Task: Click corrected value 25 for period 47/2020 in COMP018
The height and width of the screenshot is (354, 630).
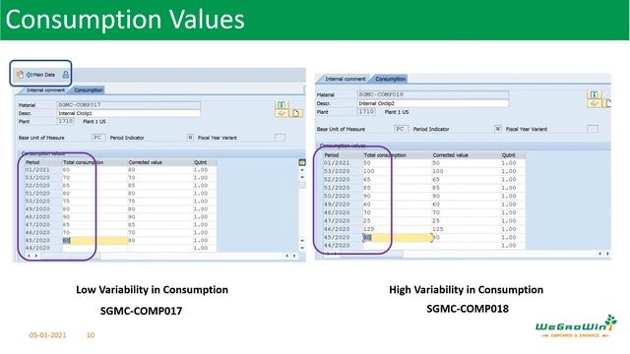Action: pyautogui.click(x=466, y=220)
